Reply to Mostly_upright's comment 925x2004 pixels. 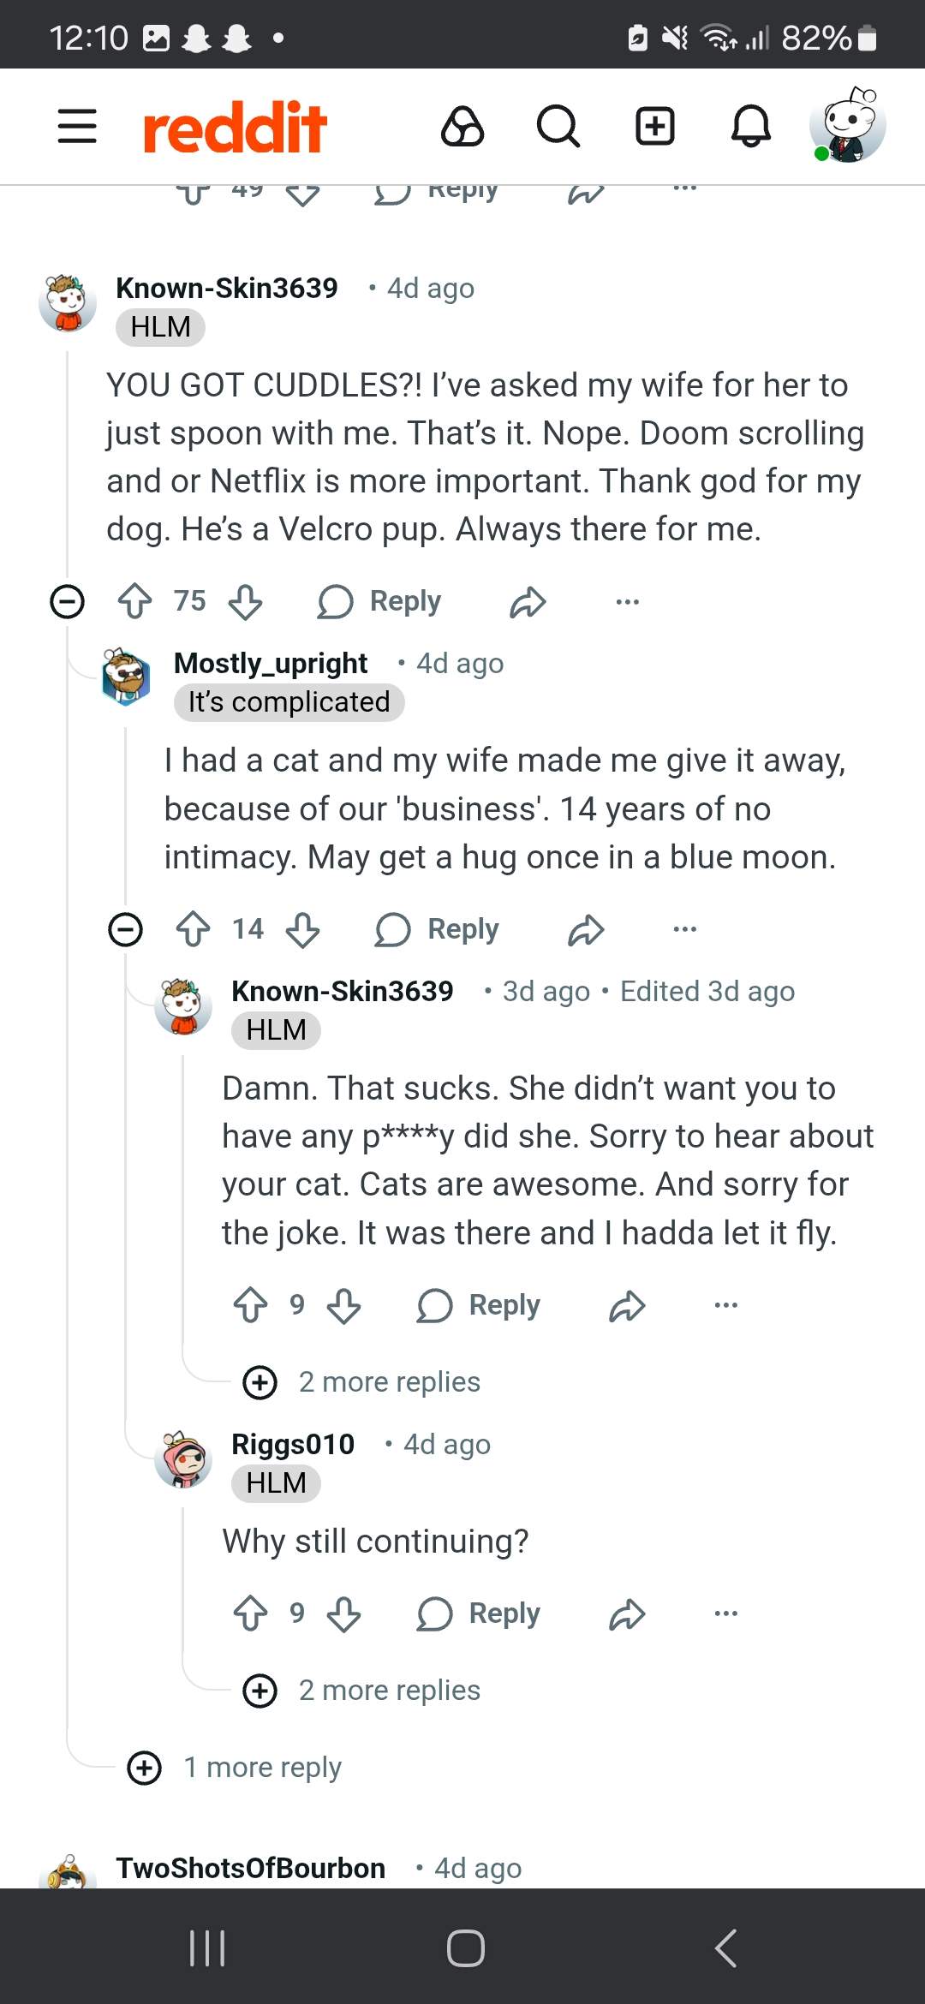(x=438, y=929)
